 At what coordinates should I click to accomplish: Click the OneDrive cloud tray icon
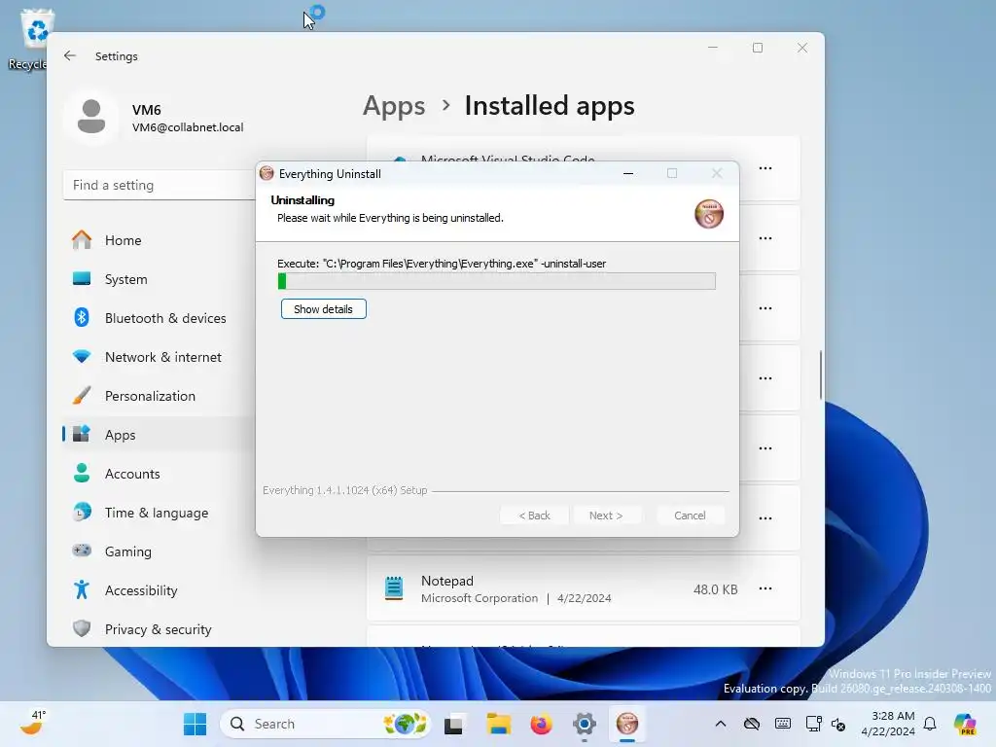(x=752, y=724)
